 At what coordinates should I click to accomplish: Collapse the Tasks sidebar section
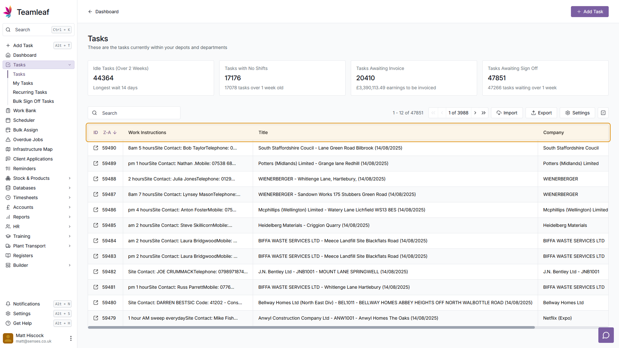70,65
